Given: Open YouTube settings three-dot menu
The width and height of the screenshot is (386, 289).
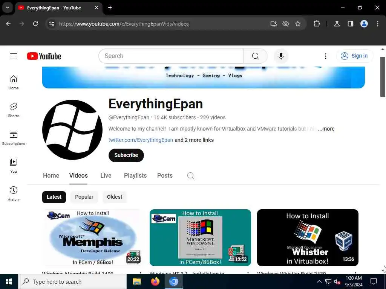Looking at the screenshot, I should [x=325, y=56].
